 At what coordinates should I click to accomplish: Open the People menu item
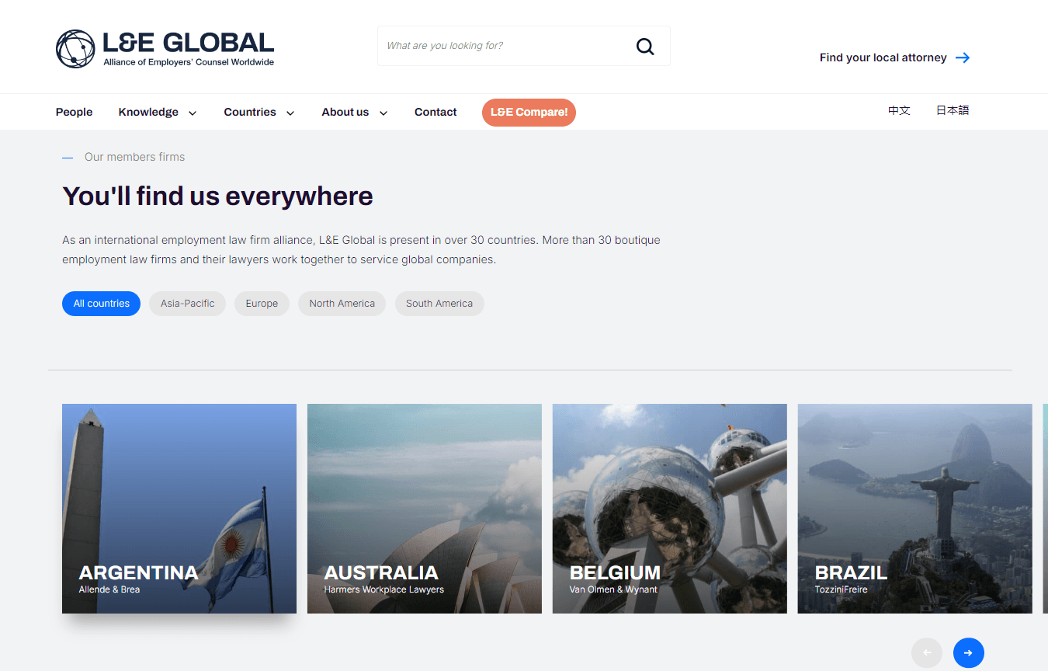click(x=74, y=112)
